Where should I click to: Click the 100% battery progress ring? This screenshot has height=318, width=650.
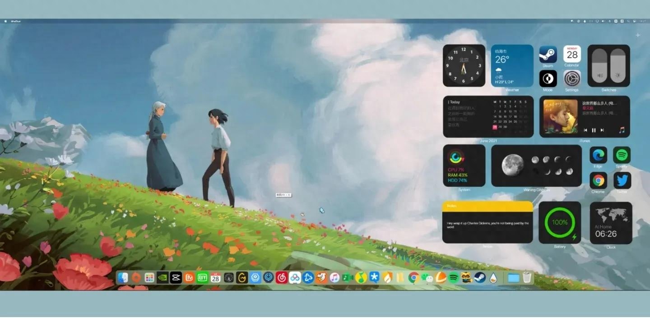[560, 222]
